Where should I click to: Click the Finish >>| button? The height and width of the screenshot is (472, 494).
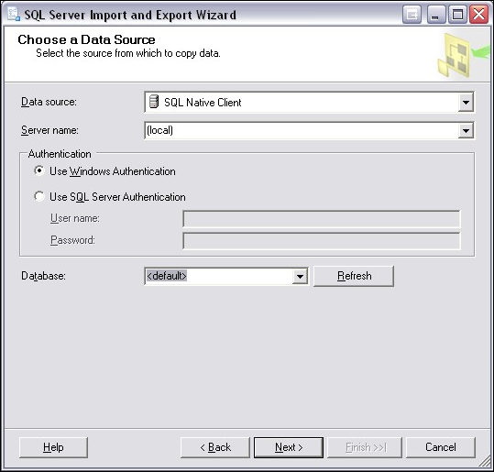(x=365, y=447)
